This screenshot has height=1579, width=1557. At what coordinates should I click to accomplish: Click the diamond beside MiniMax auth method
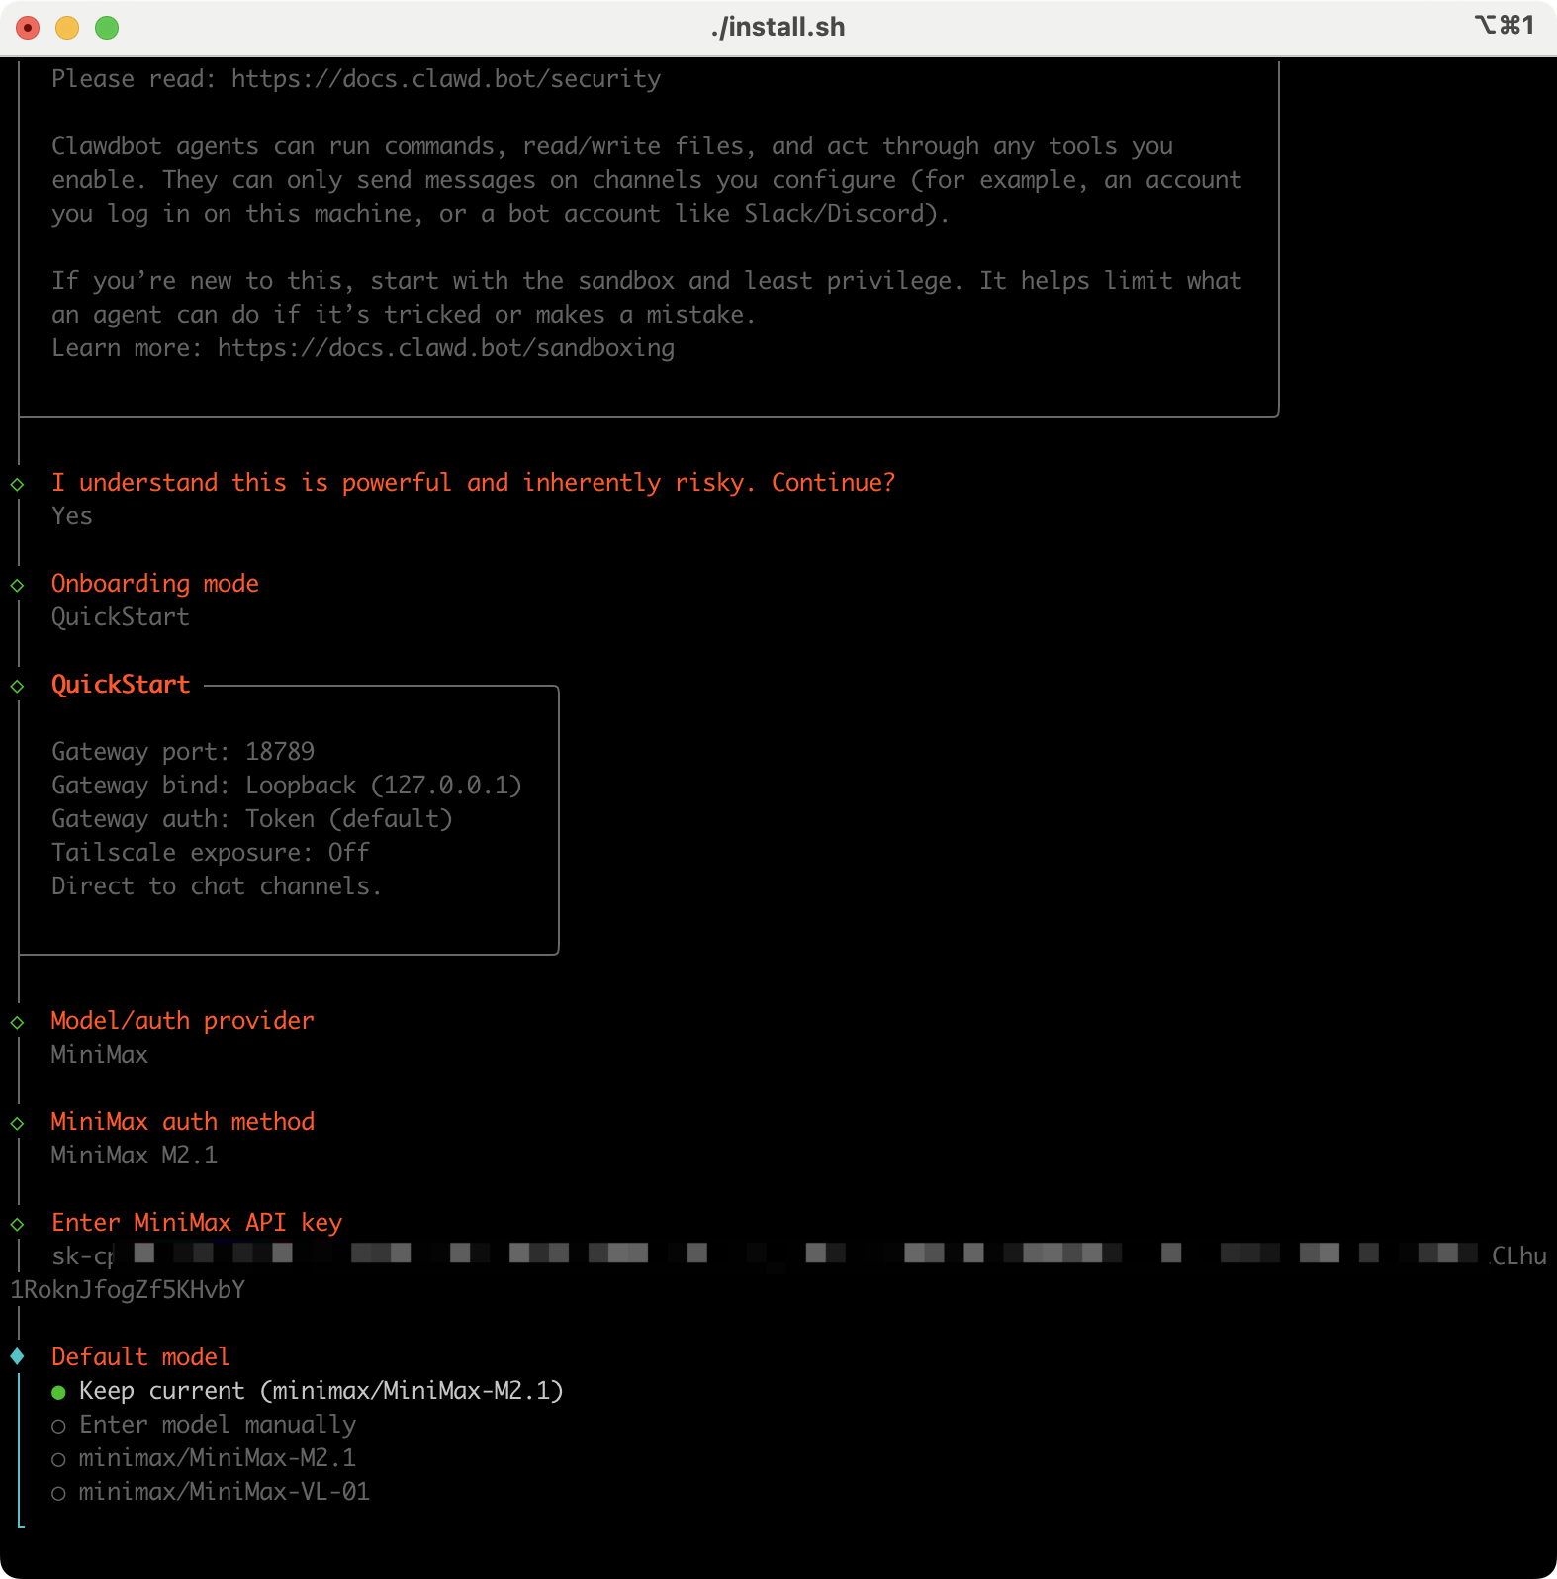pos(17,1123)
